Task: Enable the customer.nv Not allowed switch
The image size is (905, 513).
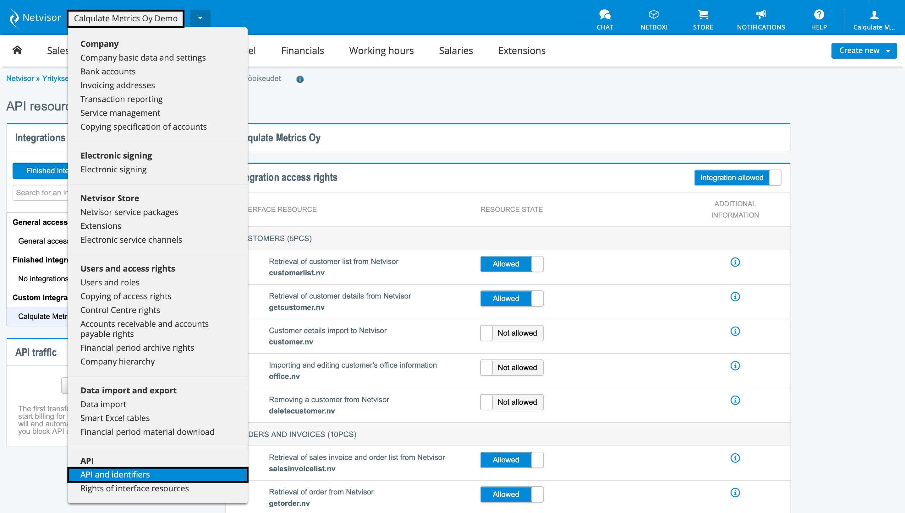Action: 512,333
